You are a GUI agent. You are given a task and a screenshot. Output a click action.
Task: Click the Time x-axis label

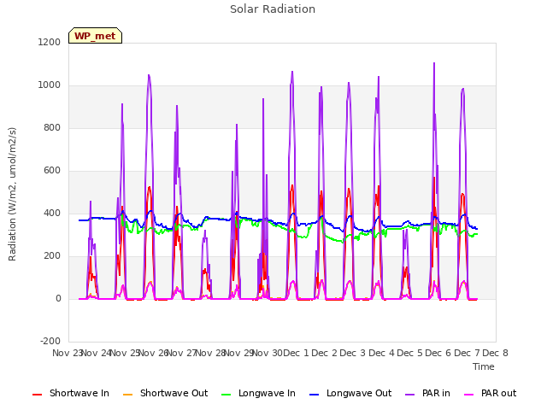pos(484,366)
